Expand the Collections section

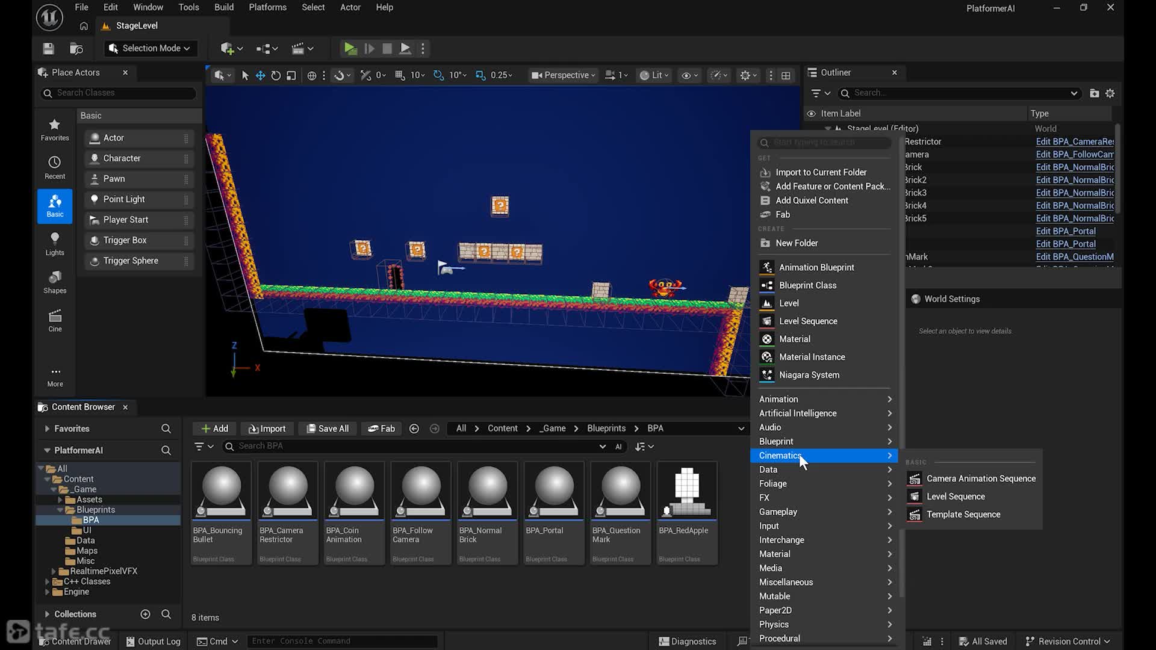point(47,614)
